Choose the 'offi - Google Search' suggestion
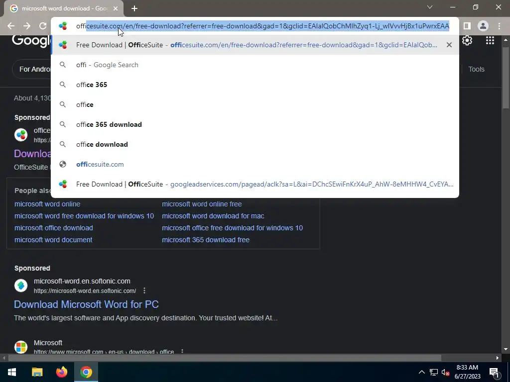This screenshot has width=510, height=382. click(255, 65)
